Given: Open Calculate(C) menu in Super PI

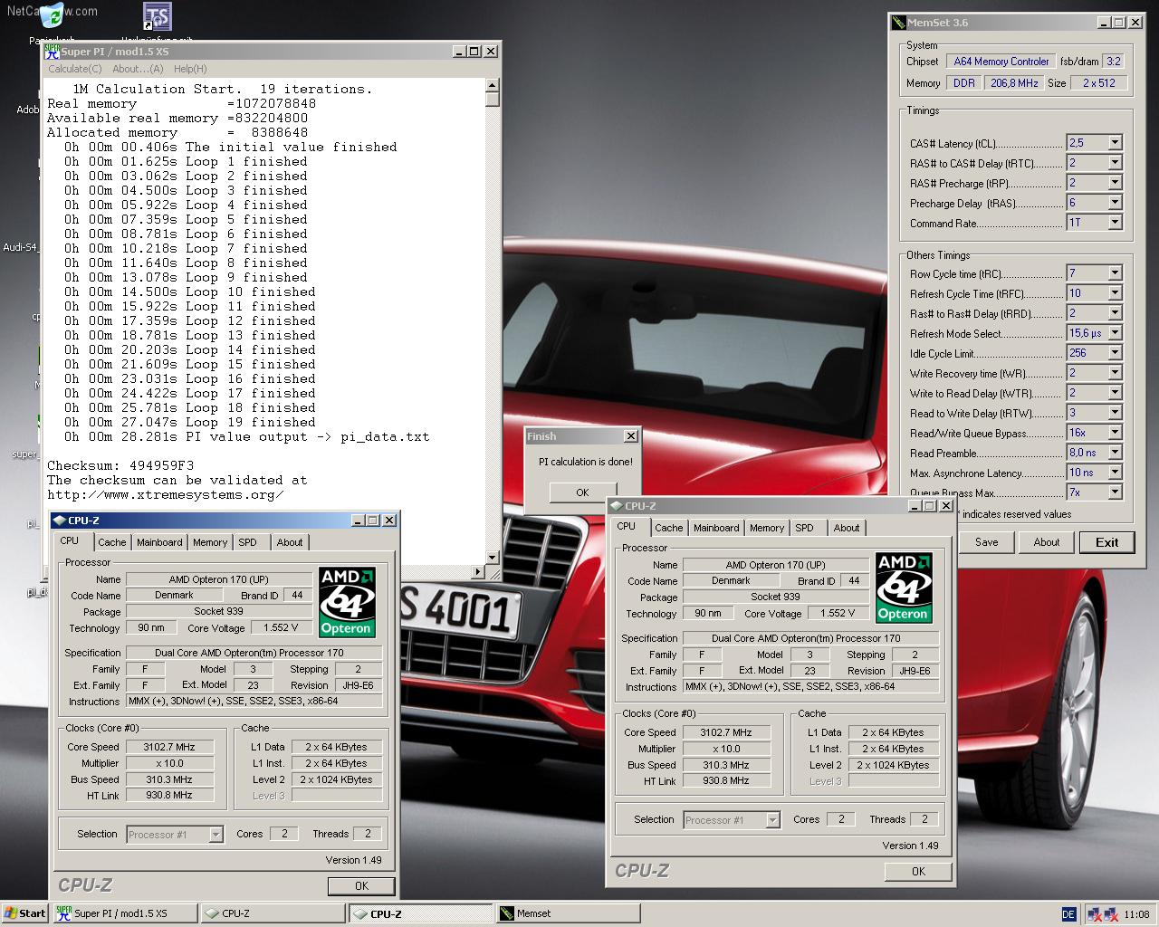Looking at the screenshot, I should click(x=74, y=69).
